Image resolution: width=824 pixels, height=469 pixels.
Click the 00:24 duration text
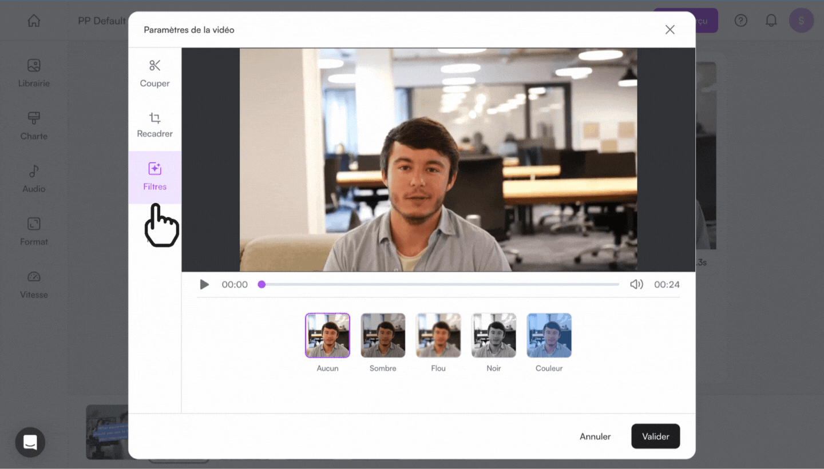(x=667, y=284)
